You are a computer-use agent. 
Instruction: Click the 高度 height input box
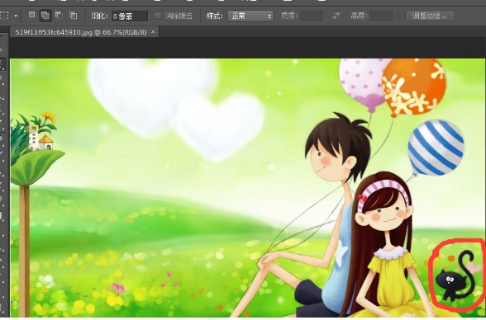382,16
